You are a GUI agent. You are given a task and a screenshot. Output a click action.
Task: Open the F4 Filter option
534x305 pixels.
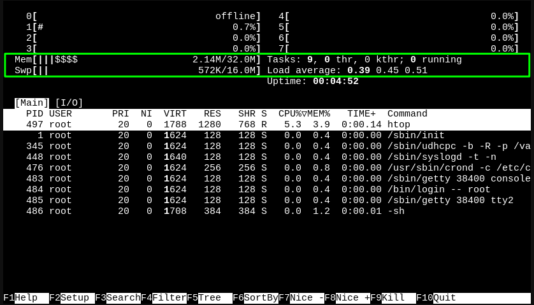164,298
